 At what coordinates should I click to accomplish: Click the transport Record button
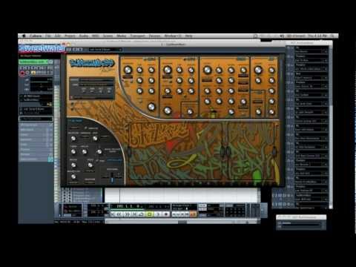click(166, 214)
